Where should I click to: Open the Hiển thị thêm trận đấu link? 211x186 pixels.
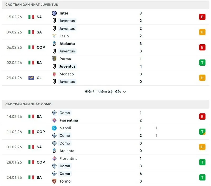click(103, 92)
